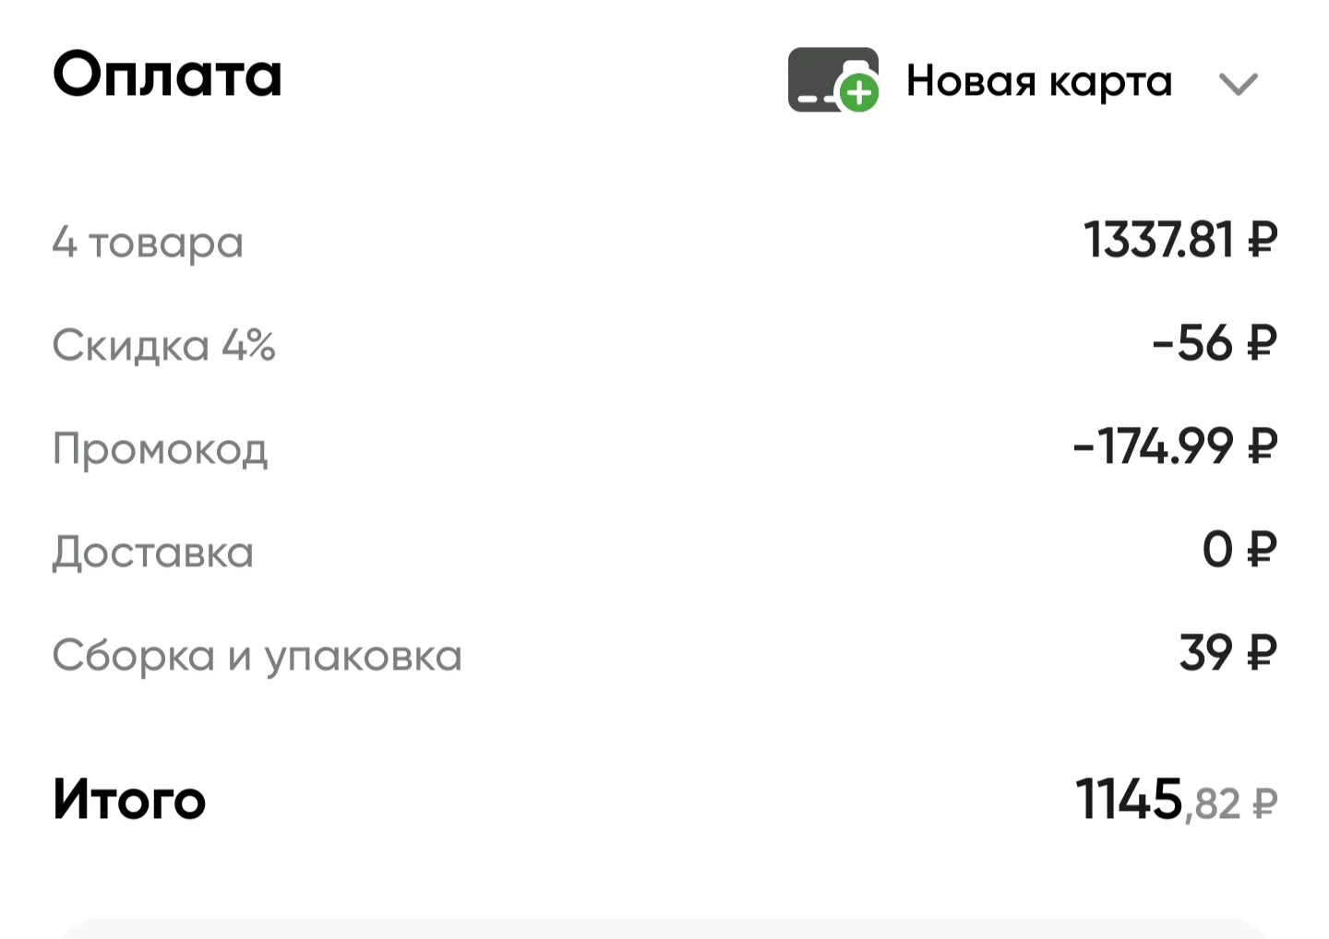1329x939 pixels.
Task: Tap the -174.99 ₽ promo code amount
Action: (x=1175, y=446)
